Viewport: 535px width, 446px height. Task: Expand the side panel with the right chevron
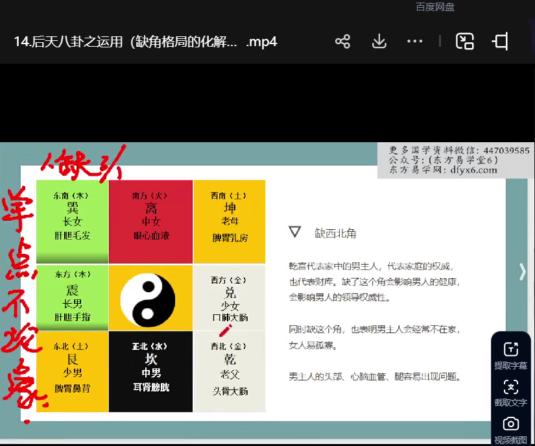(523, 271)
